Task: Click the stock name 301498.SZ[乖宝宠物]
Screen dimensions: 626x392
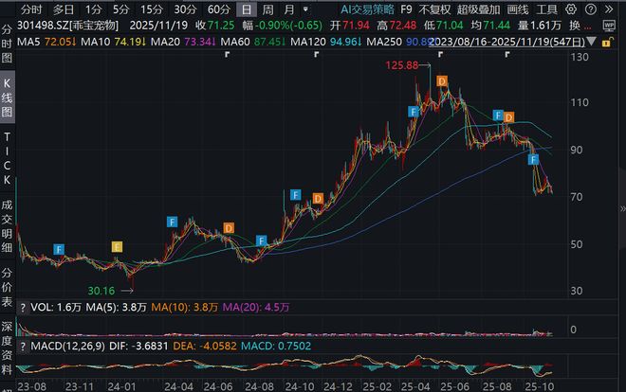Action: 68,26
